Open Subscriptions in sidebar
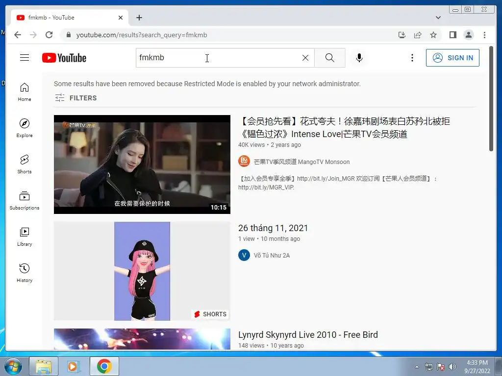Screen dimensions: 502x376 [25, 200]
